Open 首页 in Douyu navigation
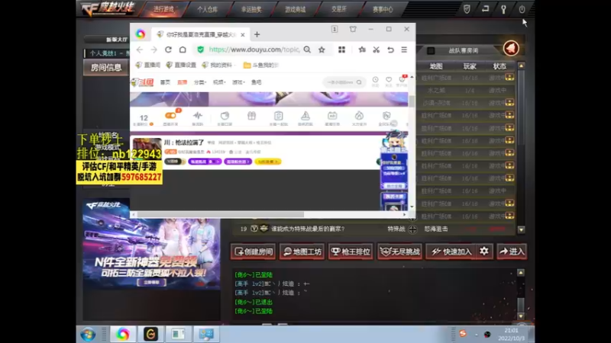This screenshot has height=343, width=611. pos(165,82)
